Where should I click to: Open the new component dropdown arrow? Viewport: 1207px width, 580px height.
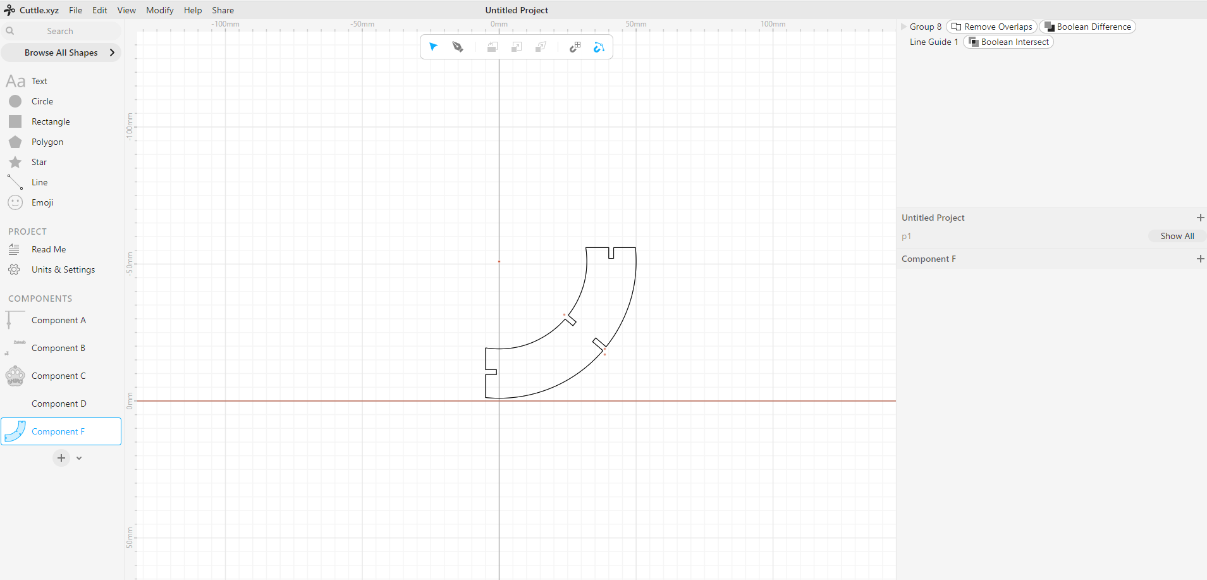click(x=79, y=458)
